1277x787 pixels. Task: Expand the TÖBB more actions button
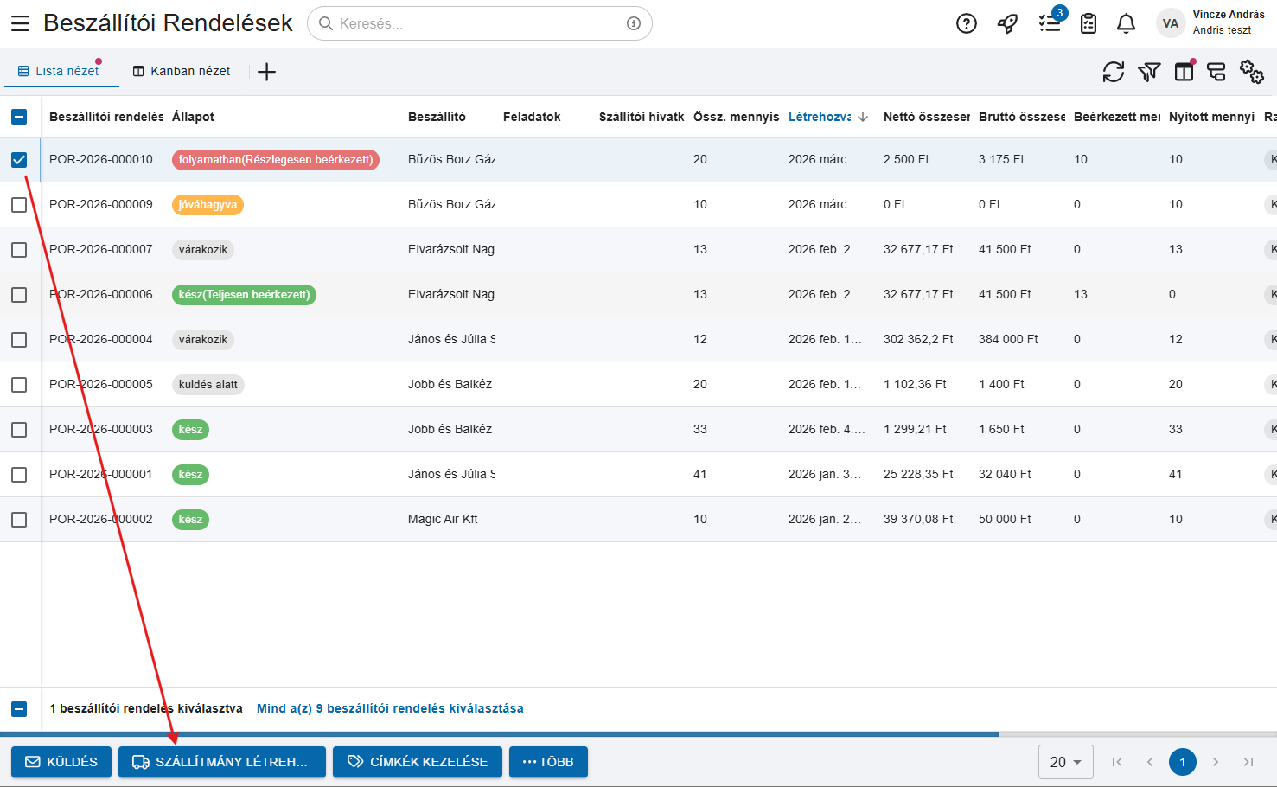pyautogui.click(x=548, y=762)
